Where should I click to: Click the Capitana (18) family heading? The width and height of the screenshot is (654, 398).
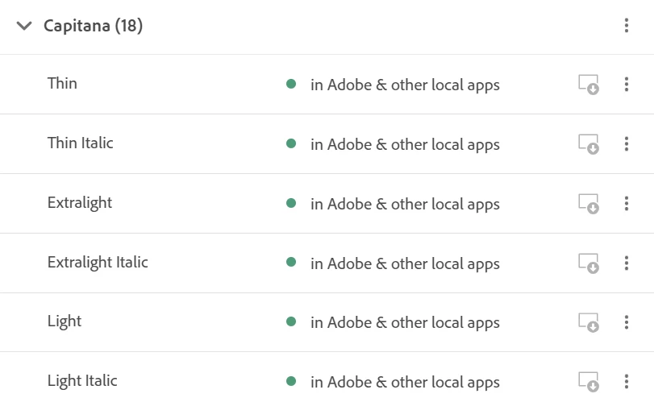point(93,27)
